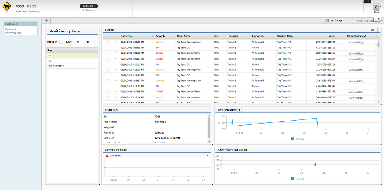Sort tag list by Tag column header
Viewport: 384px width, 190px height.
coord(72,50)
